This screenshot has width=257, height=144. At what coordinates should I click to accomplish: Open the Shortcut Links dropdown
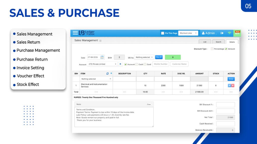coord(188,33)
